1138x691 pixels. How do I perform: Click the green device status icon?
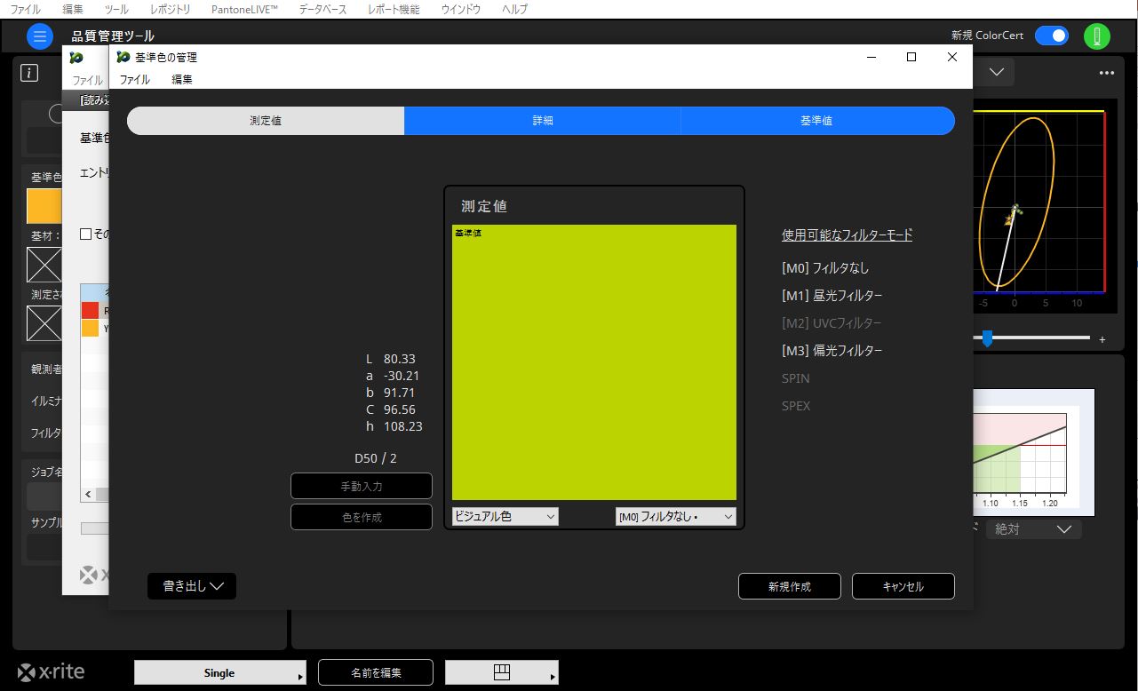(1097, 36)
